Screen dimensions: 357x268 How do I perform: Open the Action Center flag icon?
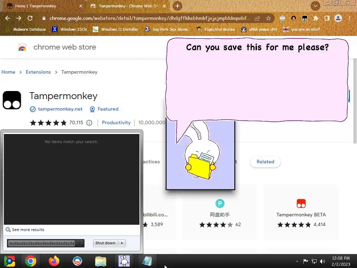pos(305,261)
